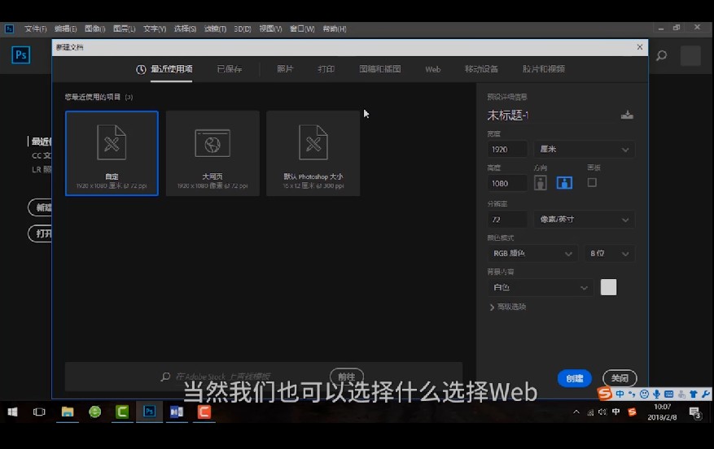The image size is (714, 449).
Task: Click the Ps logo on start screen
Action: point(21,55)
